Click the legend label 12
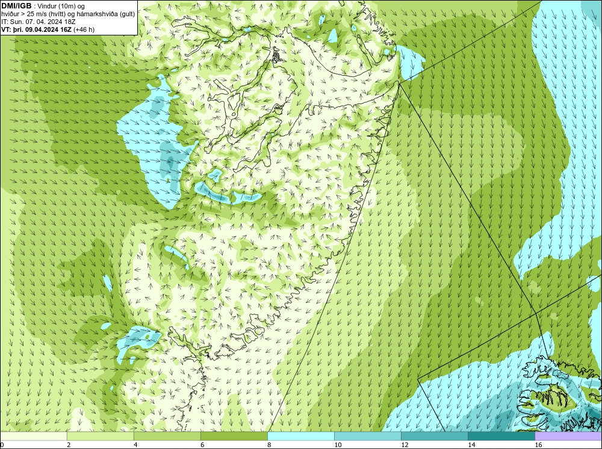 pyautogui.click(x=405, y=445)
